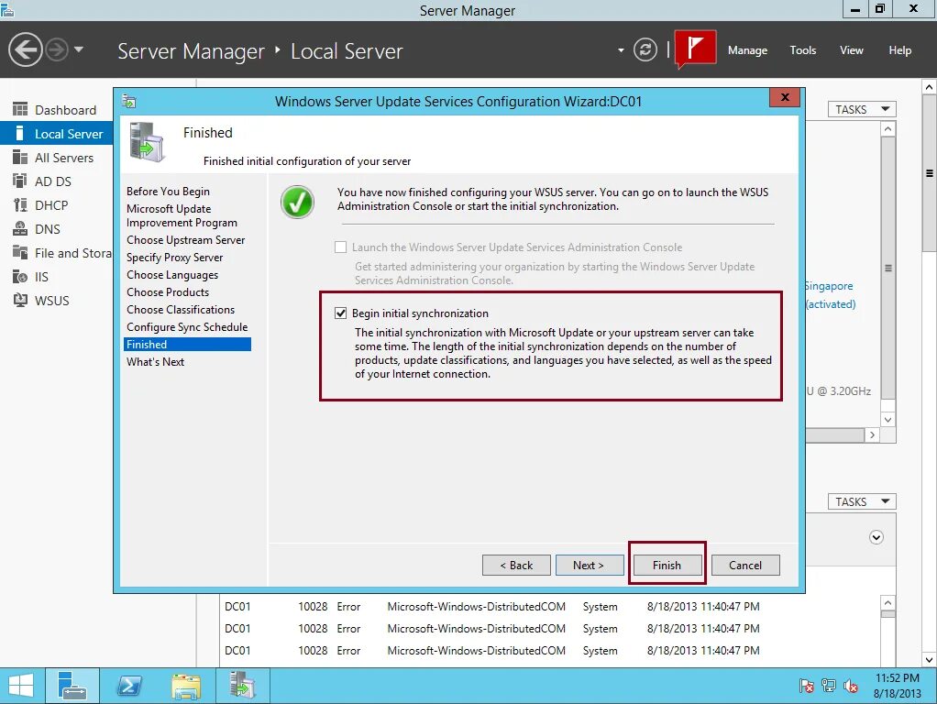Click events list scroll-up arrow
The width and height of the screenshot is (937, 704).
click(888, 602)
